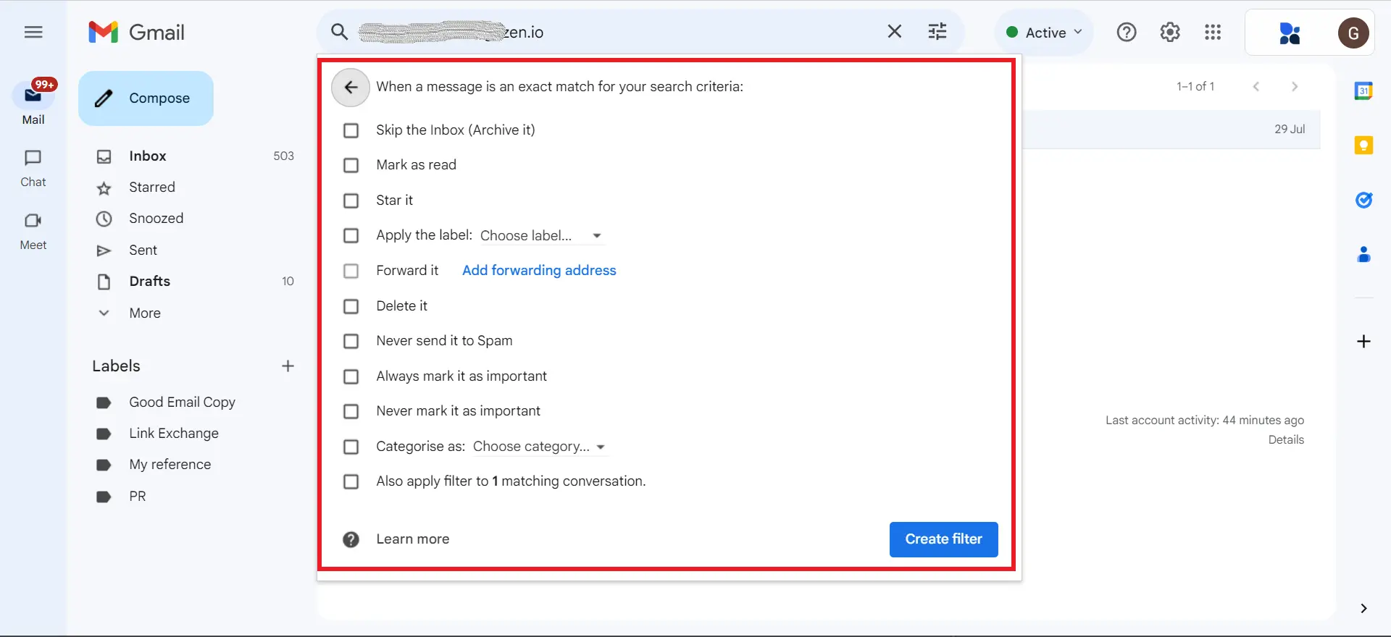This screenshot has width=1391, height=637.
Task: Open the Choose label dropdown
Action: (x=540, y=236)
